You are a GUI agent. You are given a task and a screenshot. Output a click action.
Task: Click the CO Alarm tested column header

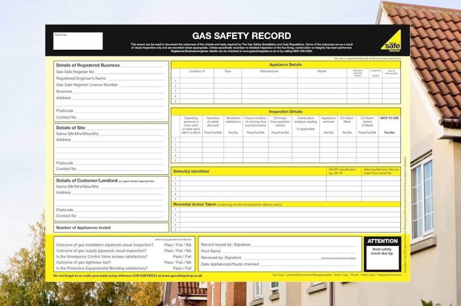(x=367, y=125)
